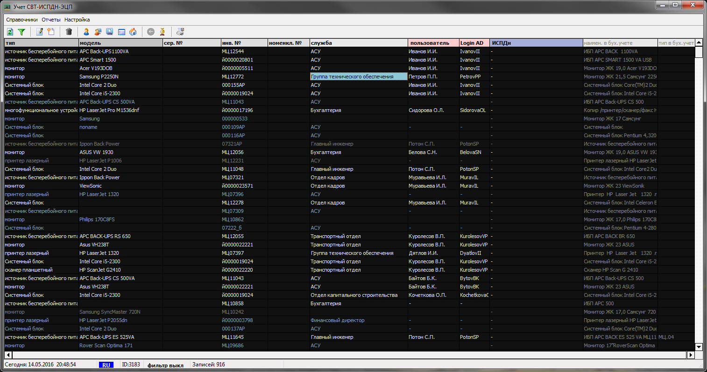This screenshot has height=372, width=707.
Task: Click the monitor with document icon
Action: coord(110,32)
